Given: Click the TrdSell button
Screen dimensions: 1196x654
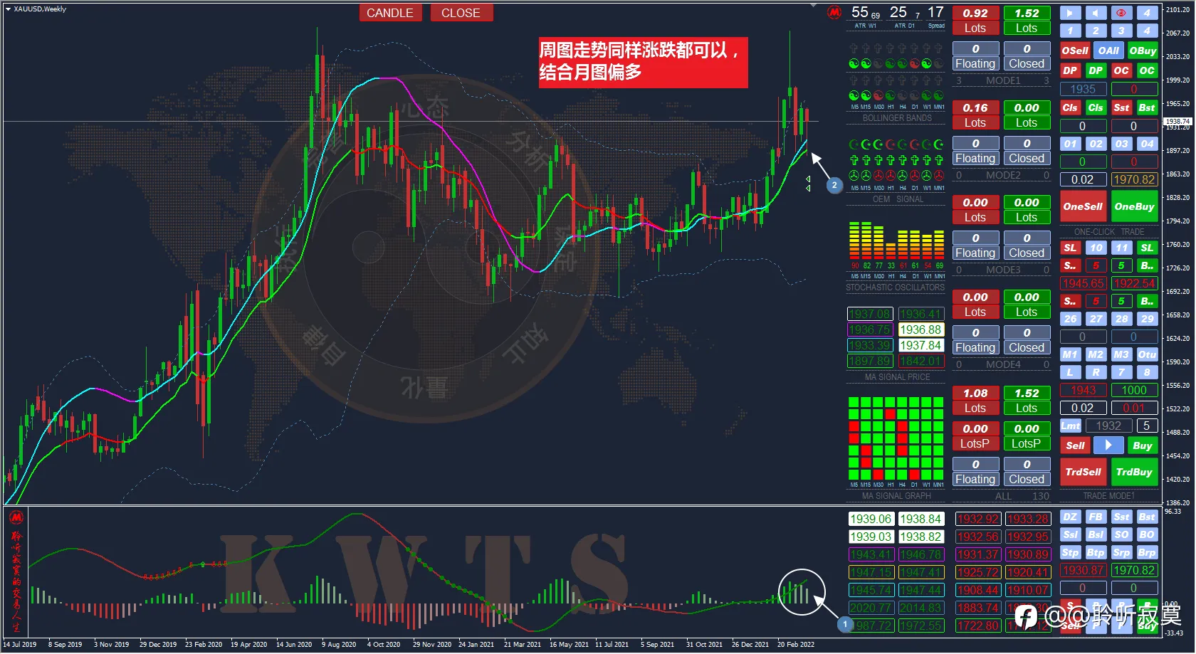Looking at the screenshot, I should (x=1083, y=472).
